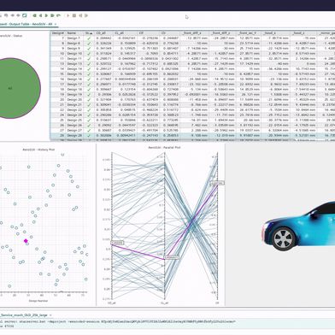Click the magenta selected point in the history plot
The image size is (335, 335).
pyautogui.click(x=26, y=241)
